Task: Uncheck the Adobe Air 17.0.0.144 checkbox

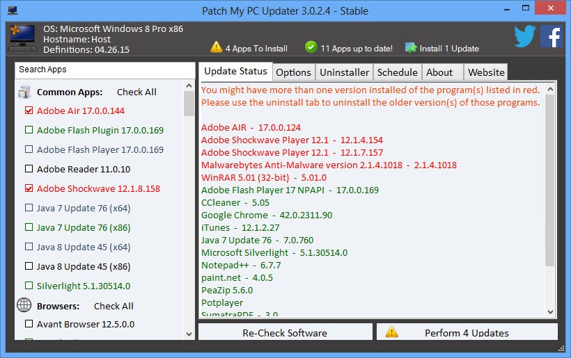Action: coord(29,111)
